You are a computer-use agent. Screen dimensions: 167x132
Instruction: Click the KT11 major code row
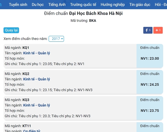click(27, 126)
